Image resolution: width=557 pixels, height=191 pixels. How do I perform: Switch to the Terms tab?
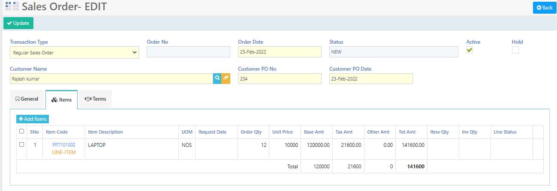coord(96,98)
